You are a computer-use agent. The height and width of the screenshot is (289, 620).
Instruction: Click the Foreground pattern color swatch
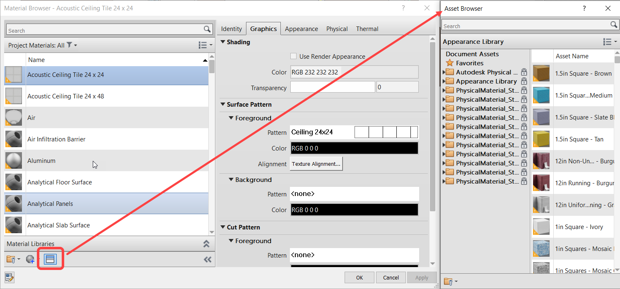pyautogui.click(x=354, y=148)
